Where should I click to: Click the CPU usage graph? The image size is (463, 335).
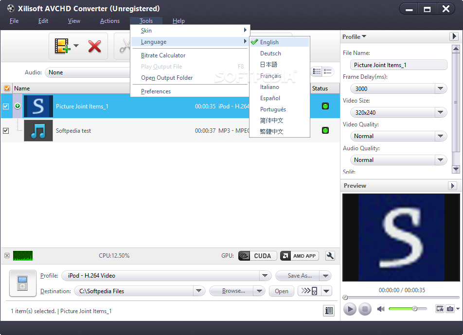pos(23,256)
